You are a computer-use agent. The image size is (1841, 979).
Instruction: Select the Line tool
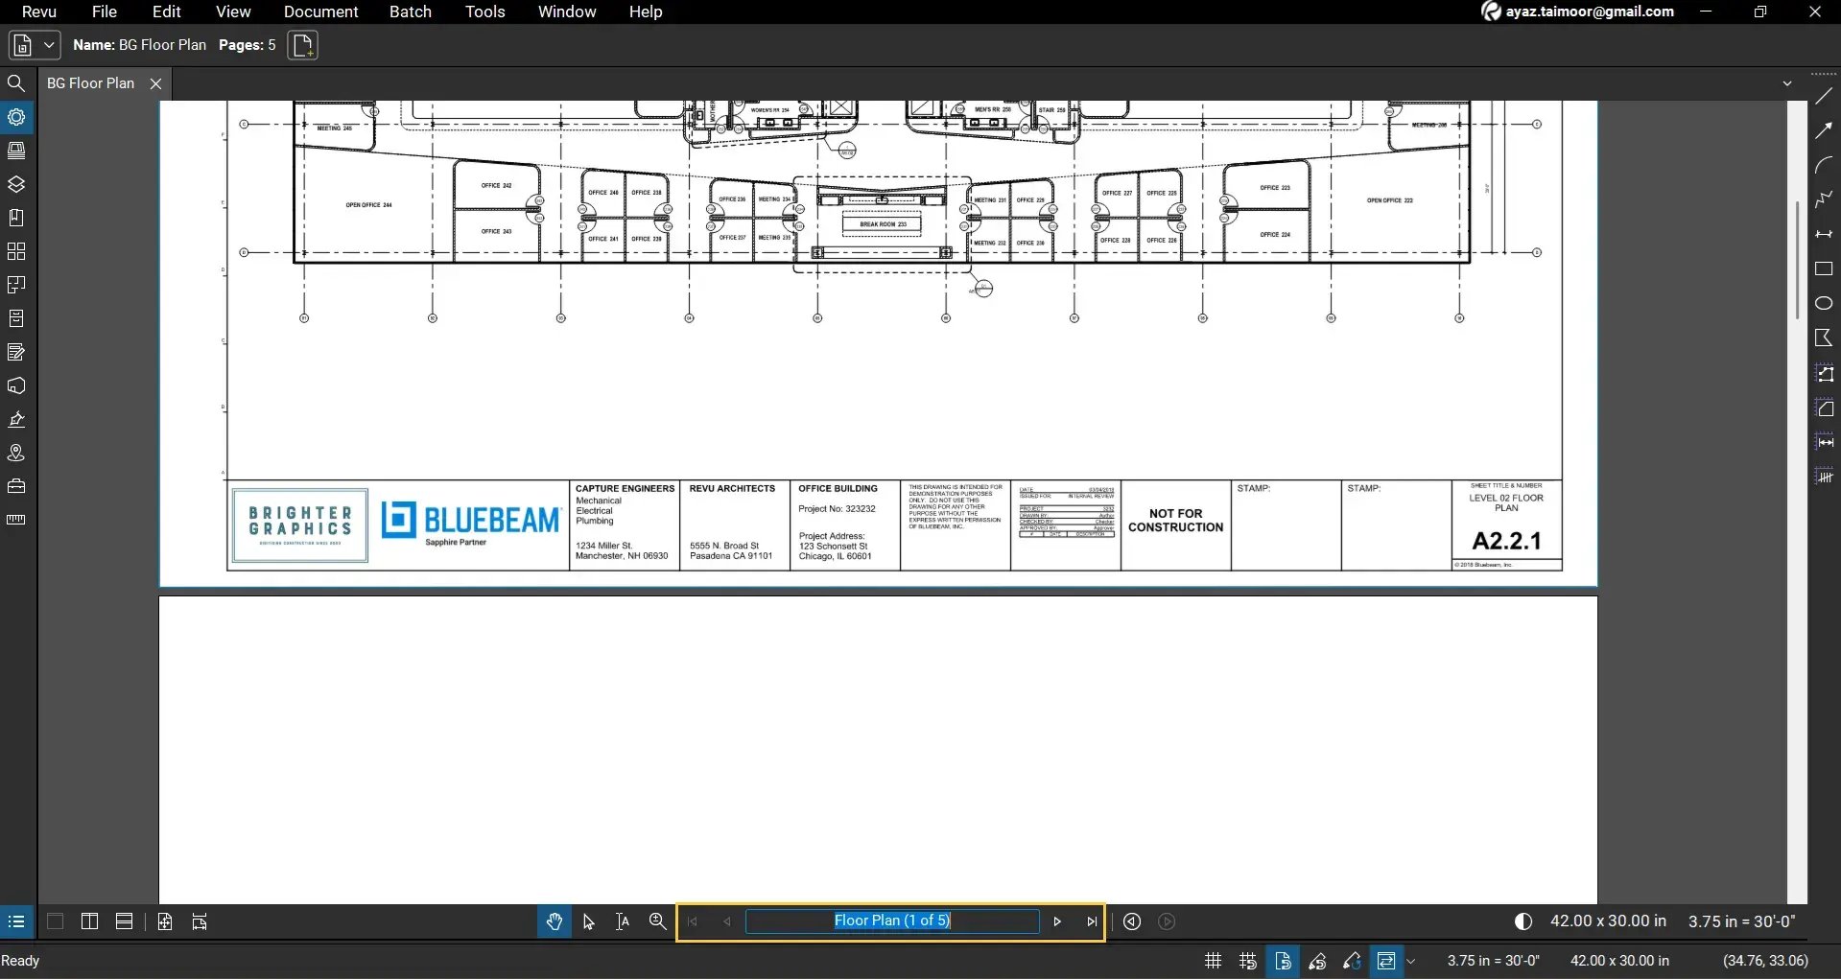pyautogui.click(x=1825, y=96)
